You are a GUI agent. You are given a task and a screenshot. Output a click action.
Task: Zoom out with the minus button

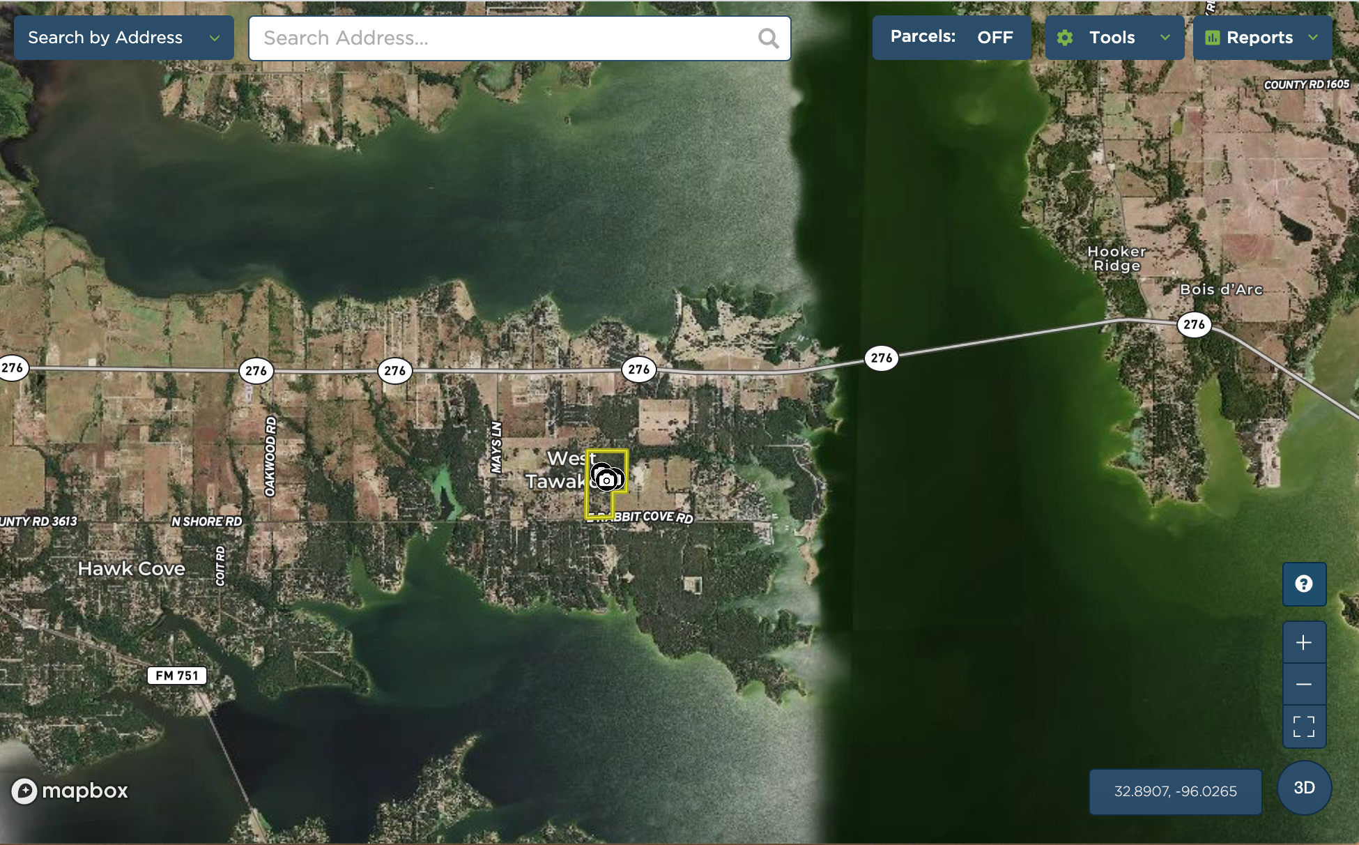[x=1304, y=685]
